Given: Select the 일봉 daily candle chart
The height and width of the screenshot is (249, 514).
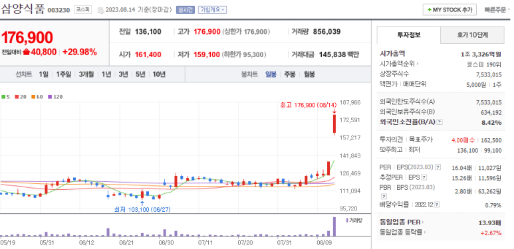Looking at the screenshot, I should (271, 74).
